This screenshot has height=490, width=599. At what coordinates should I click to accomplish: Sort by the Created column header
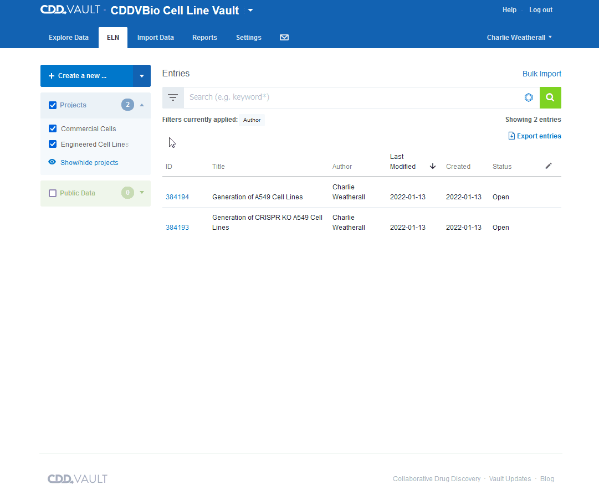coord(458,167)
